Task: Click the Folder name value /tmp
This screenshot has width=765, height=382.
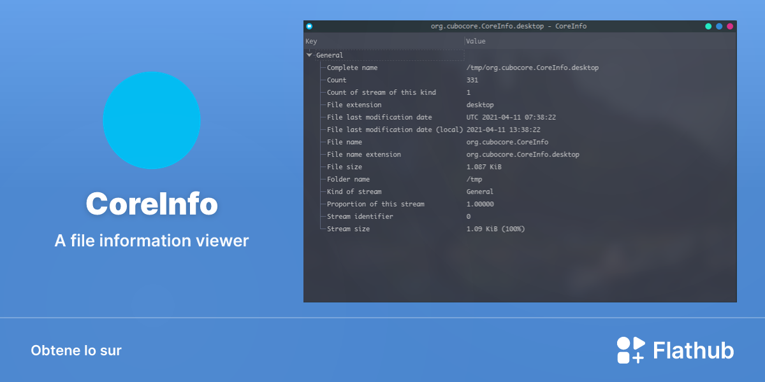Action: (x=474, y=180)
